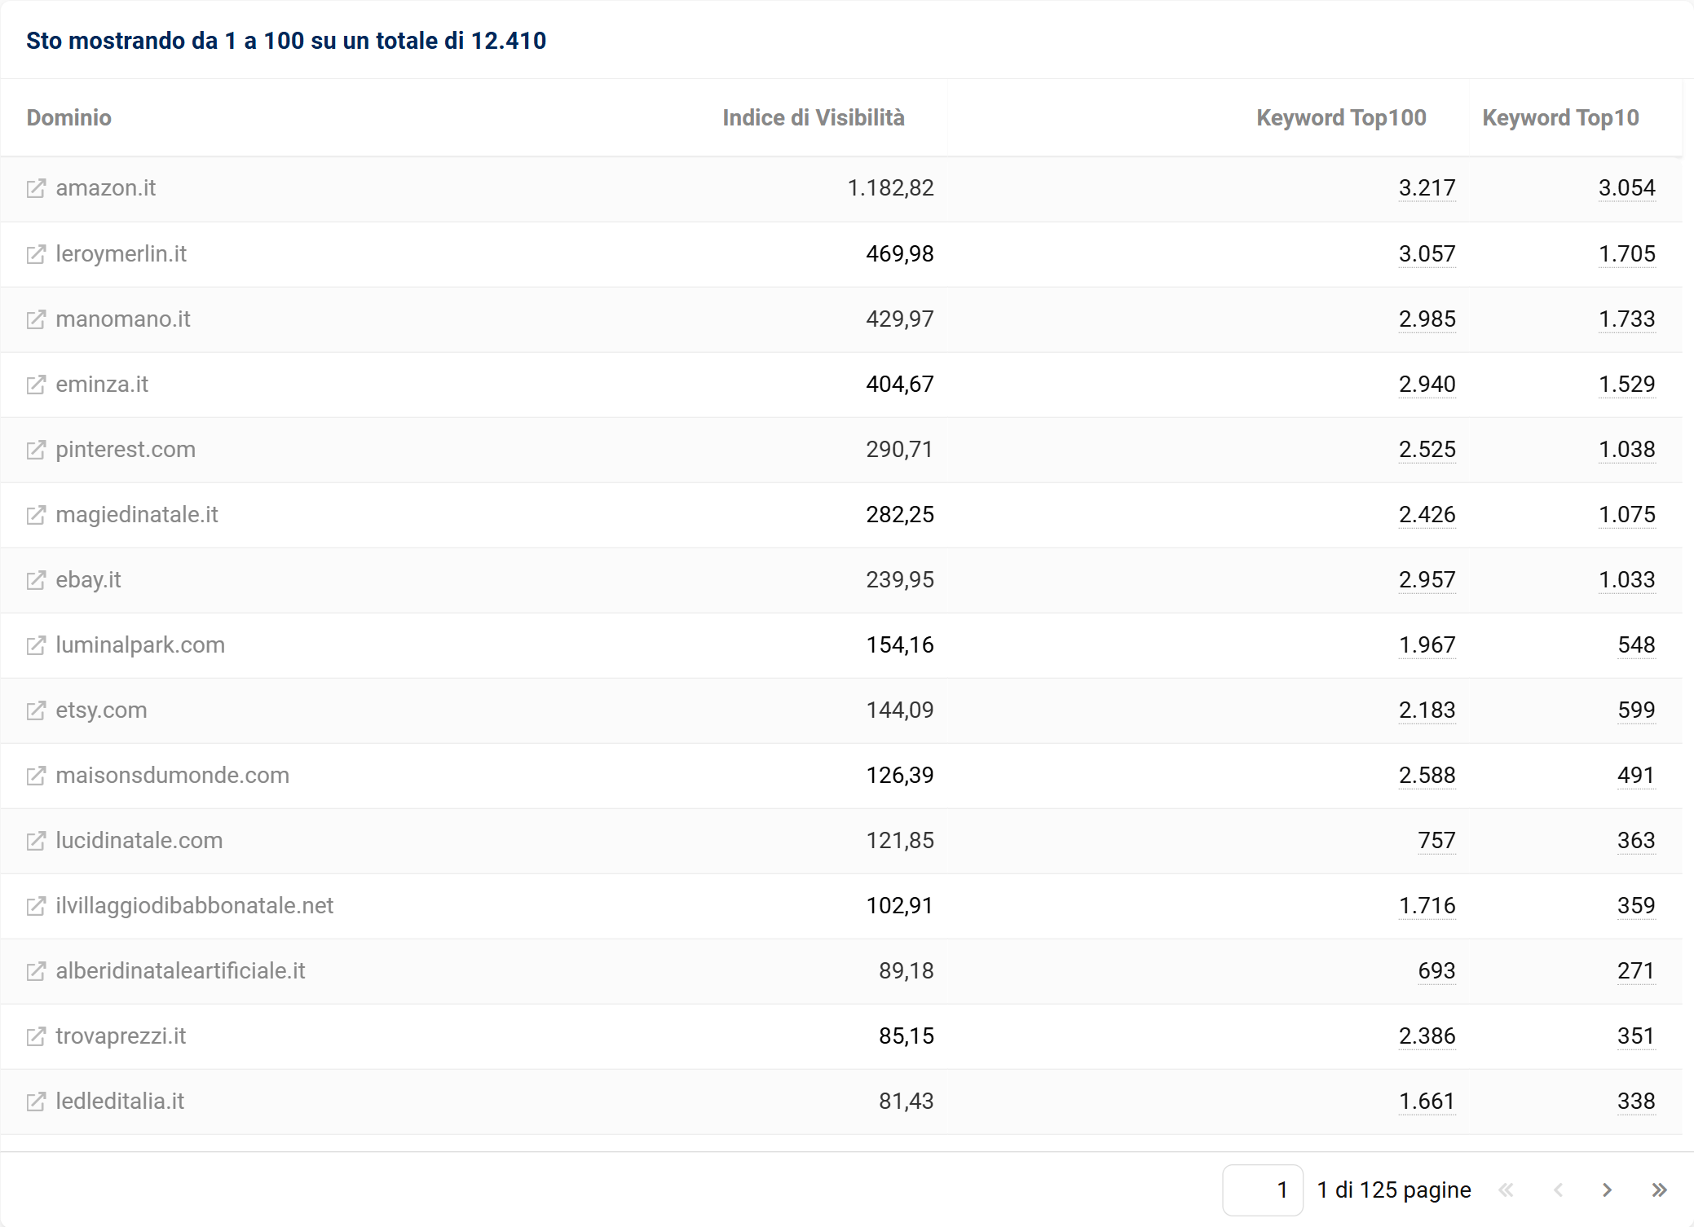This screenshot has height=1227, width=1694.
Task: Open external link icon for amazon.it
Action: tap(36, 188)
